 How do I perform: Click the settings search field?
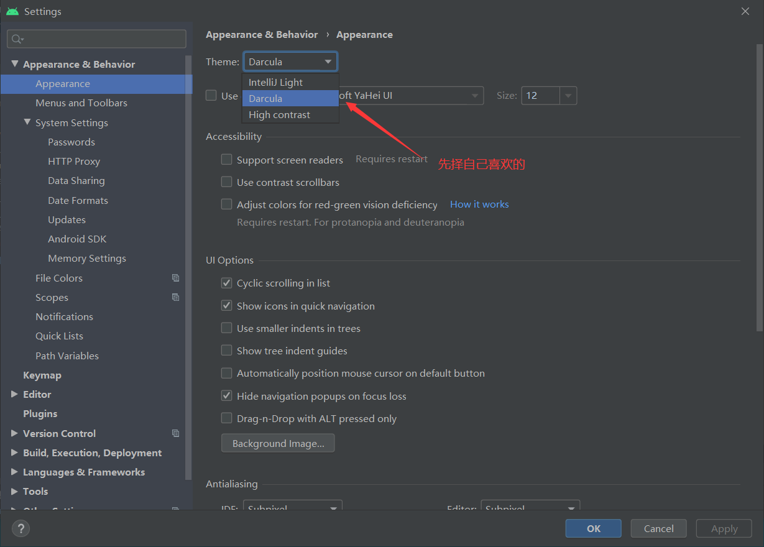click(x=96, y=39)
